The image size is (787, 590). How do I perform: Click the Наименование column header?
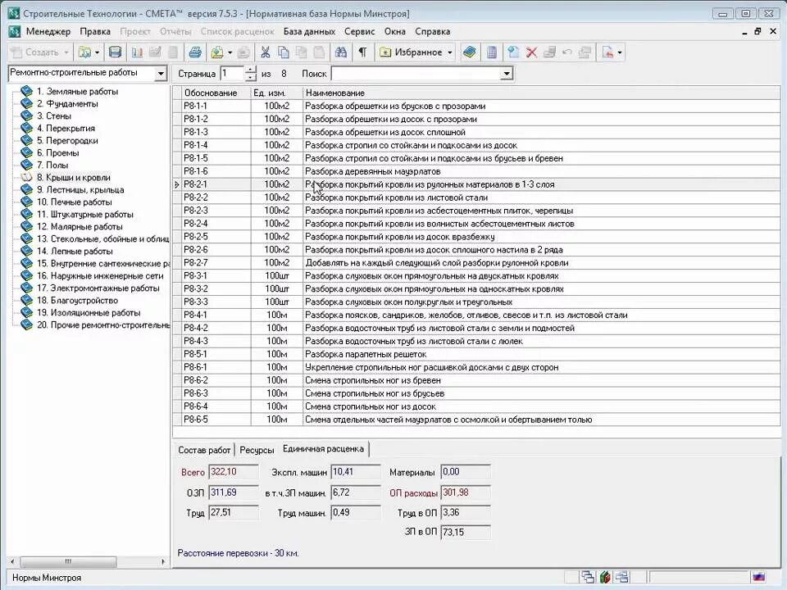(x=542, y=93)
